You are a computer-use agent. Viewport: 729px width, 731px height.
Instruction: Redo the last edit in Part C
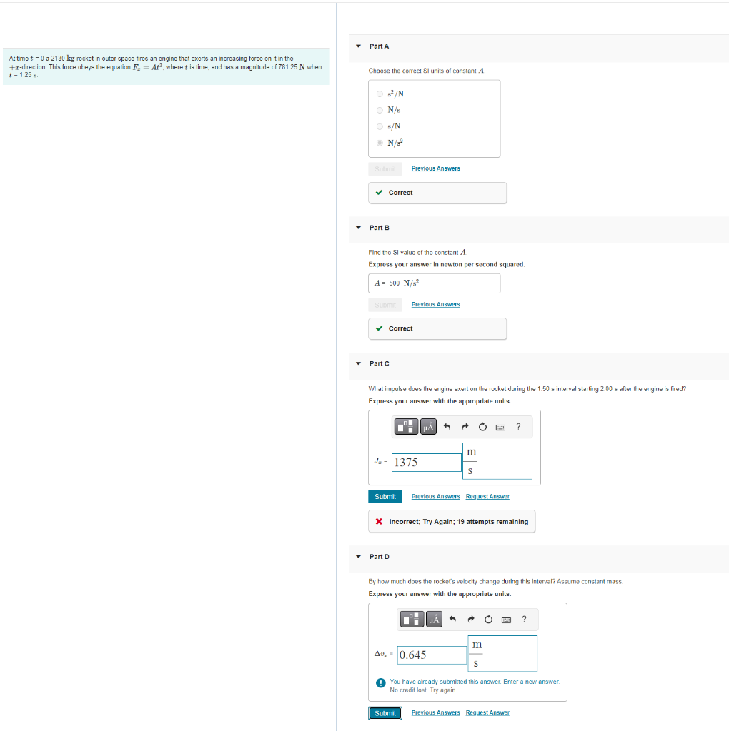pyautogui.click(x=465, y=427)
